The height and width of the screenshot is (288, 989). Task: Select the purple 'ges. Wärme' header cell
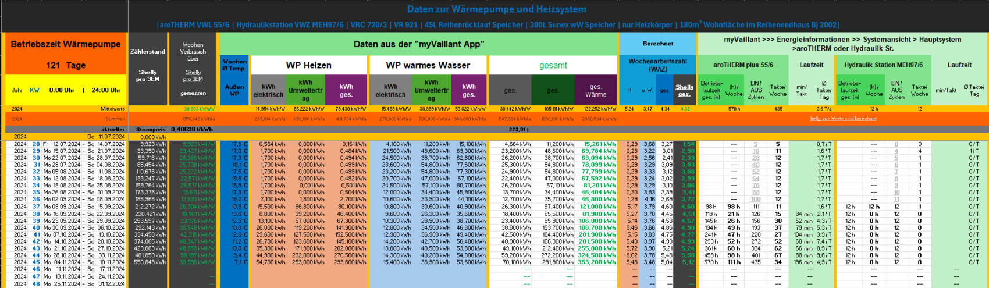pyautogui.click(x=595, y=90)
